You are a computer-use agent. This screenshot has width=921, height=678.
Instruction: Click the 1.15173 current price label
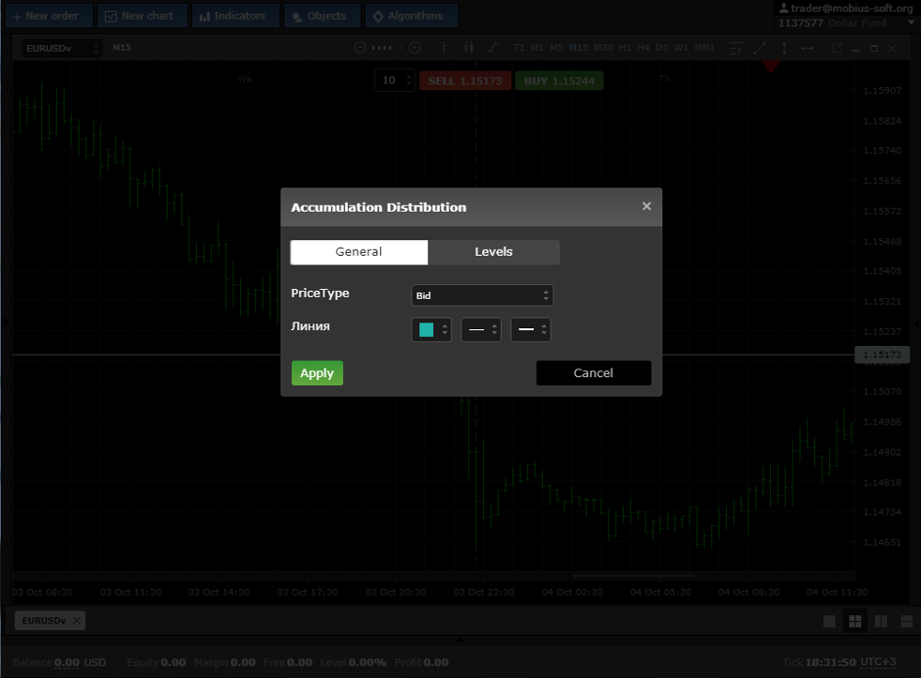tap(882, 355)
